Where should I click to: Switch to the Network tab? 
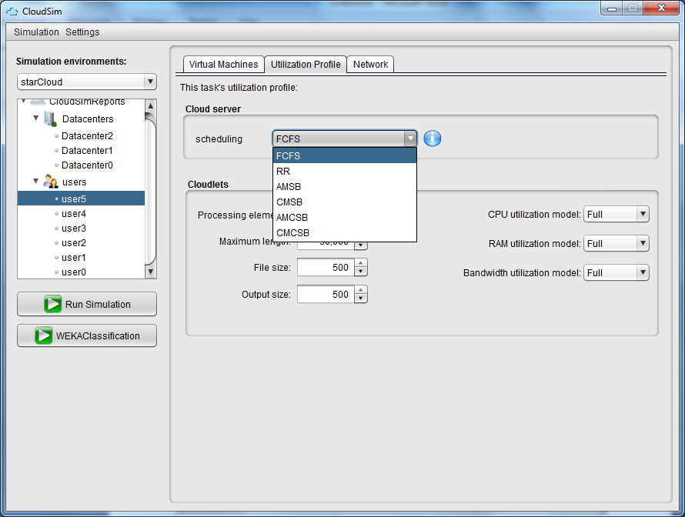click(x=370, y=64)
